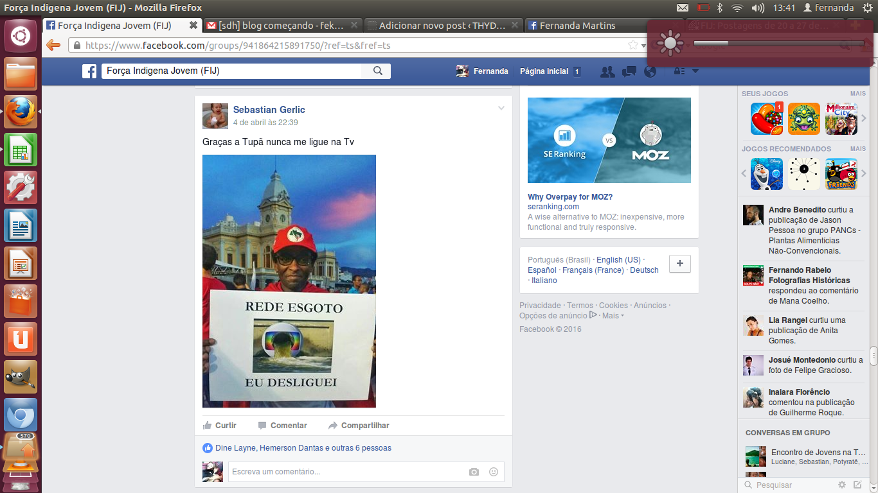Click the Firefox URL address bar
Viewport: 878px width, 493px height.
[x=347, y=45]
